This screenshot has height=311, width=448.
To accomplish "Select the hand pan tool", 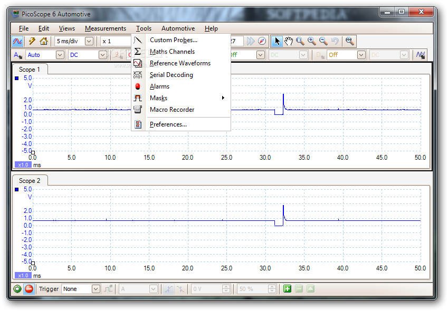I will pos(289,41).
